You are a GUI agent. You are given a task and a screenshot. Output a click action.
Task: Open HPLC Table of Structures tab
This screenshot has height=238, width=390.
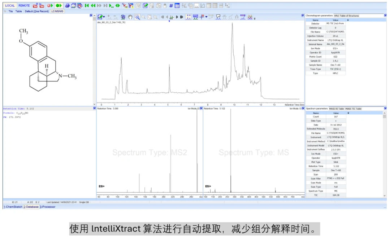[x=346, y=16]
